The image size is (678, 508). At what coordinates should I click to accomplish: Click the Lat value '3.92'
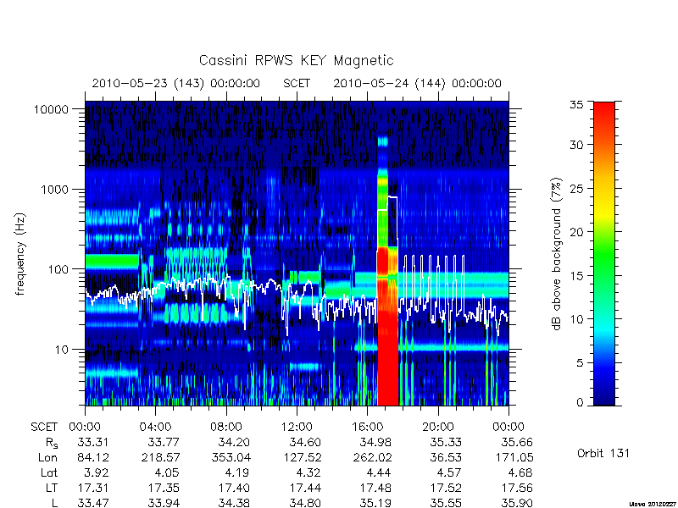coord(96,473)
